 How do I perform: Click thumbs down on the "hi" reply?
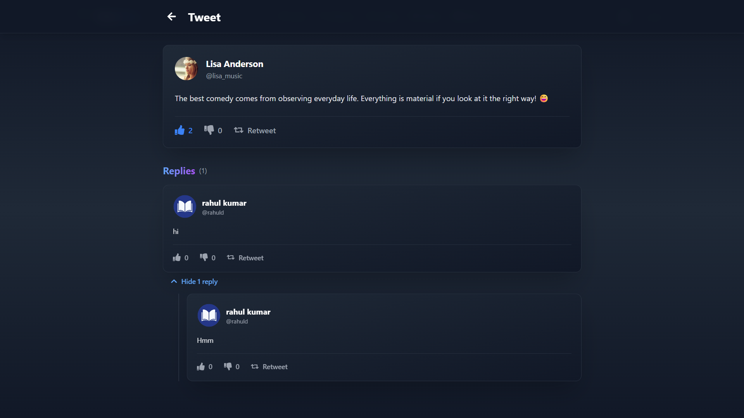(204, 258)
